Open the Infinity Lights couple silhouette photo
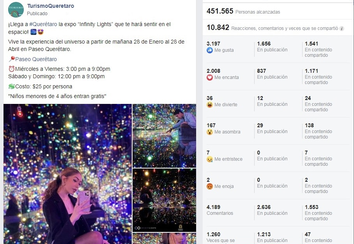Viewport: 354px width, 244px height. pos(165,200)
